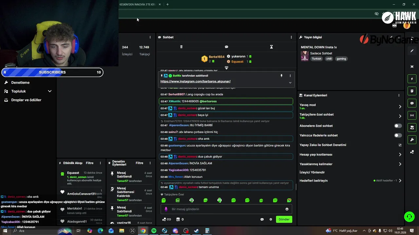Click the Turkish tag

317,59
